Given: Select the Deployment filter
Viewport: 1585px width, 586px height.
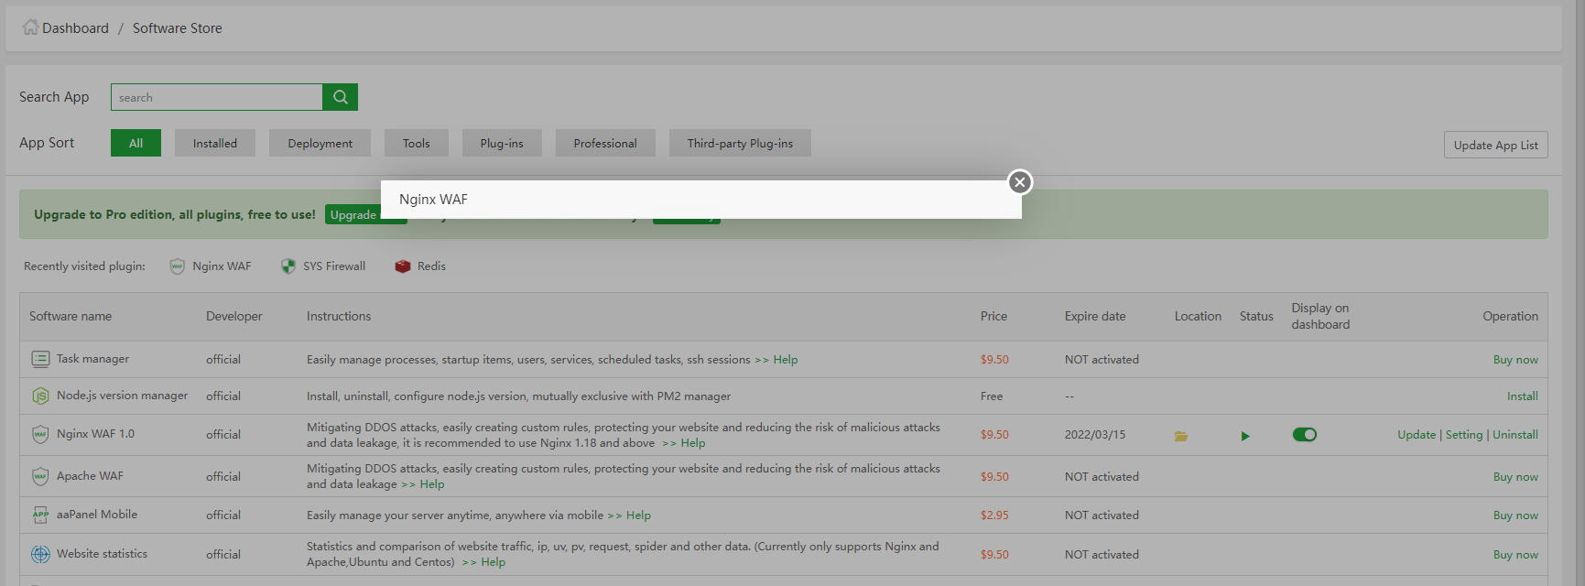Looking at the screenshot, I should coord(320,143).
